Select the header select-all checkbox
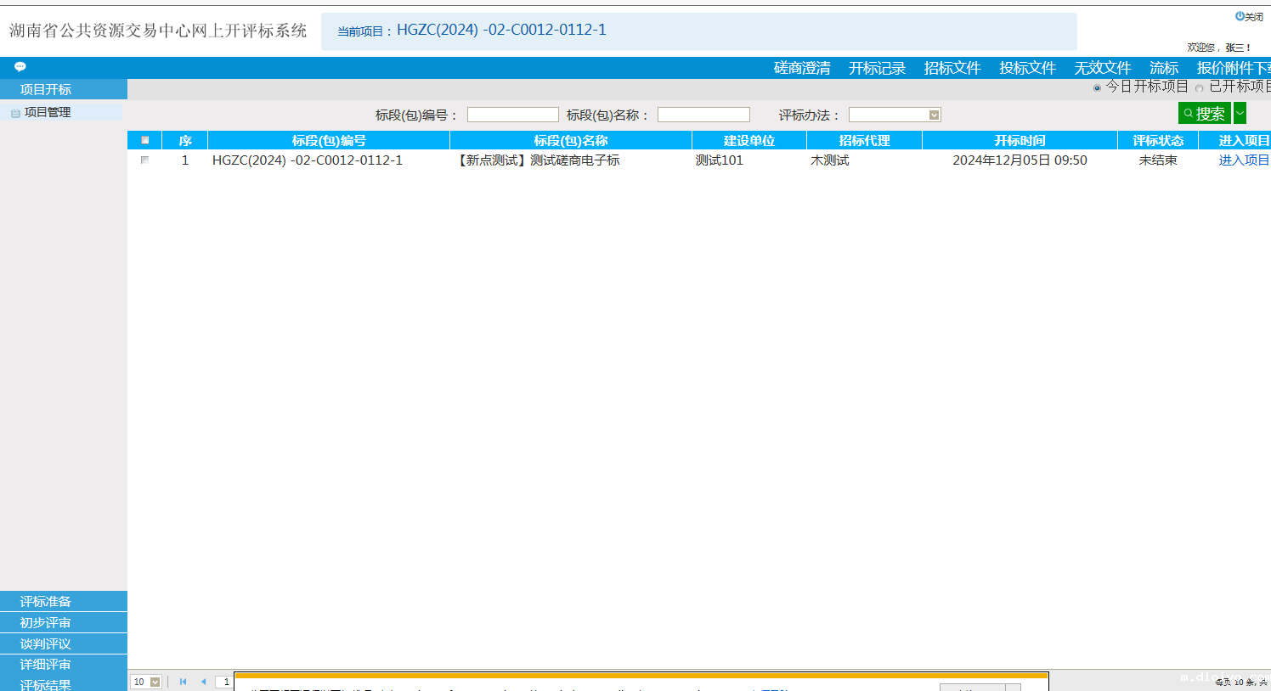Screen dimensions: 1271x691 (x=145, y=140)
